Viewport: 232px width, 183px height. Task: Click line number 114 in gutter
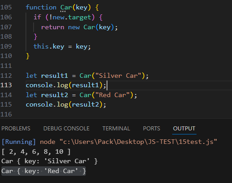pos(6,95)
